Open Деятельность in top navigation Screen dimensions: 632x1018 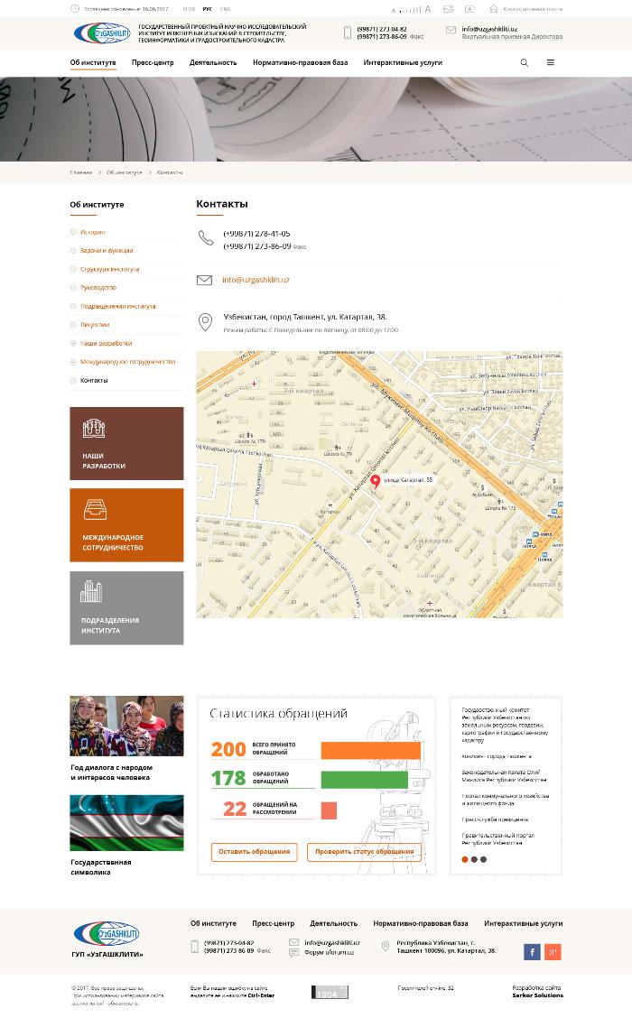(213, 63)
